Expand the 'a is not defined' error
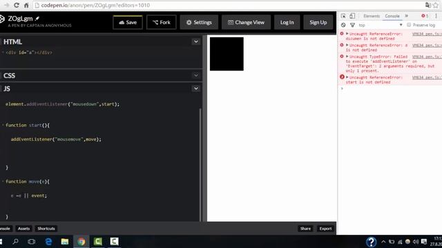Image resolution: width=442 pixels, height=248 pixels. (347, 45)
